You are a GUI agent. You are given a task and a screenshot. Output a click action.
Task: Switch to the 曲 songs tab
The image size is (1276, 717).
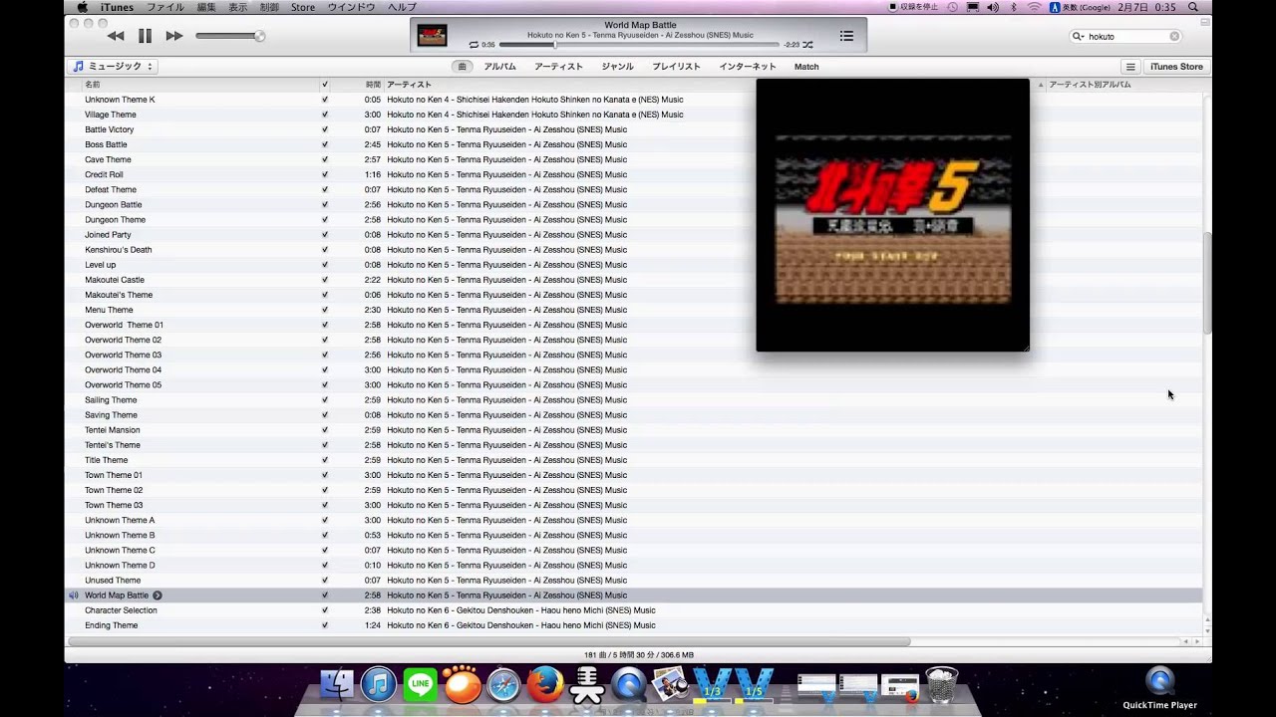(x=462, y=67)
